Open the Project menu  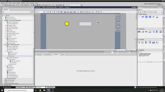click(3, 3)
